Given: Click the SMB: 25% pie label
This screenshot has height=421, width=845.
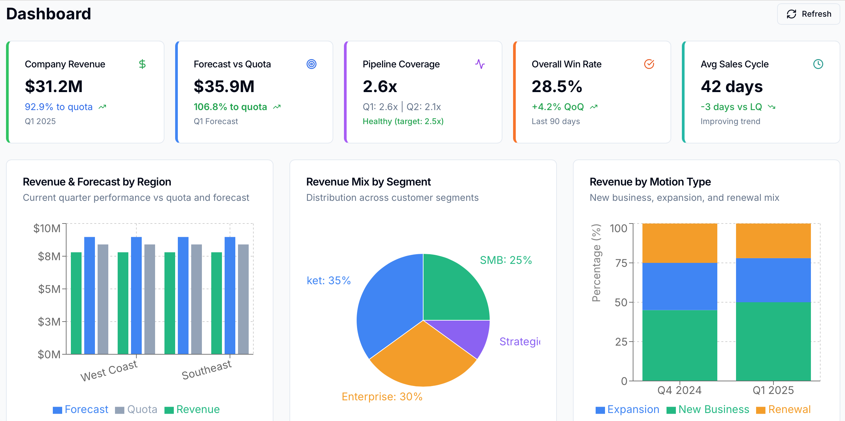Looking at the screenshot, I should 506,260.
